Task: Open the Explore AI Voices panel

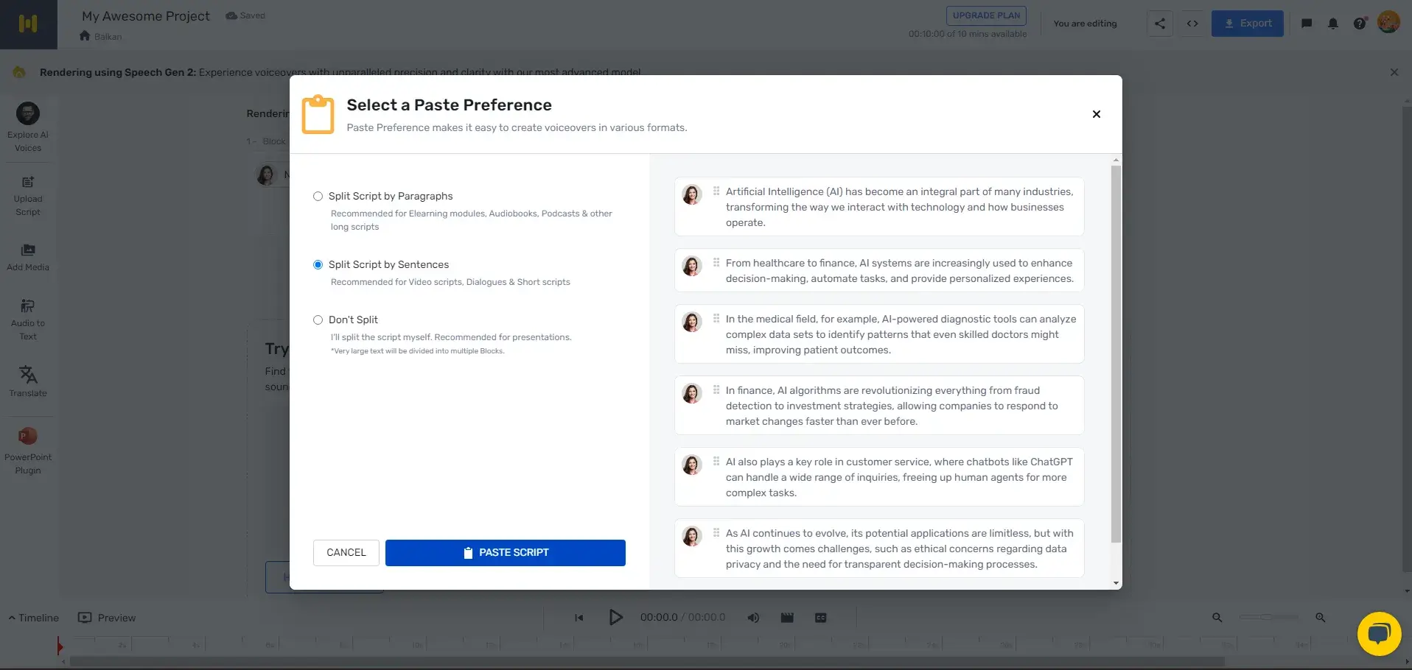Action: tap(27, 125)
